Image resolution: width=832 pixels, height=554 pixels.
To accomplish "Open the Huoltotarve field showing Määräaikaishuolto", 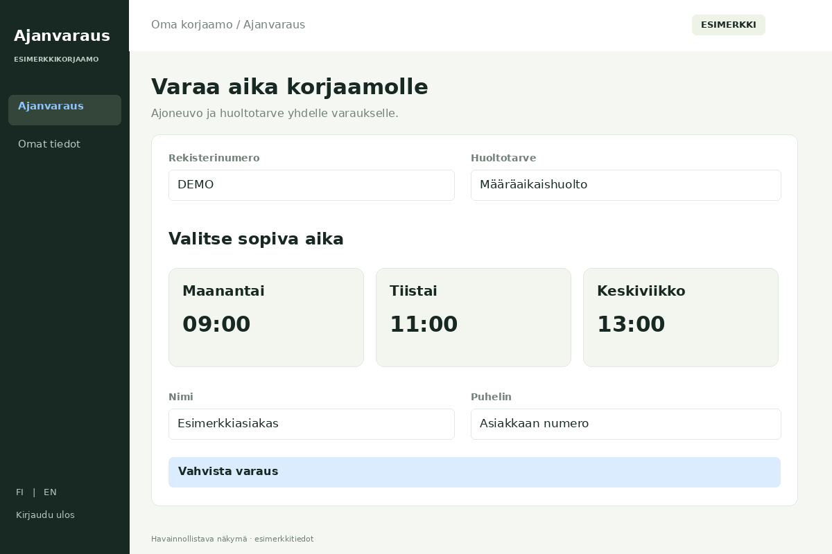I will pos(625,185).
